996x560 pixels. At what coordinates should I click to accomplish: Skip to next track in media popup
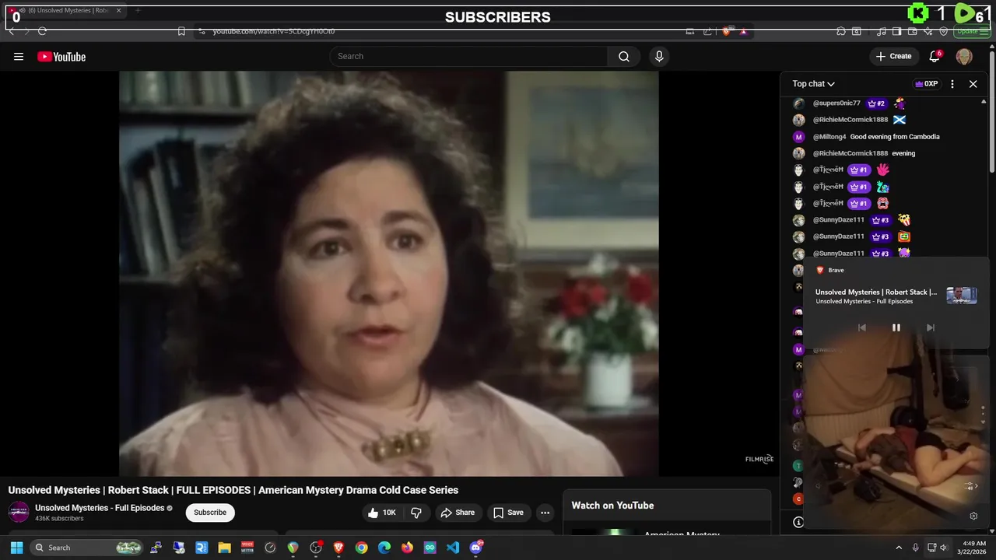point(930,327)
